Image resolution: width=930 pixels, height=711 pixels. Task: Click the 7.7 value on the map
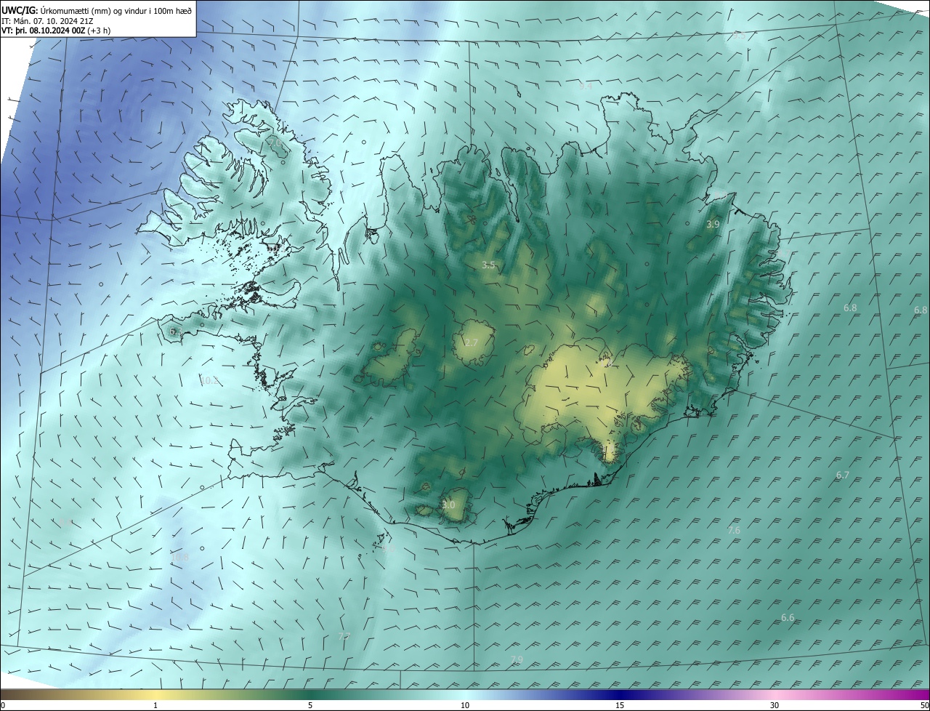click(344, 636)
